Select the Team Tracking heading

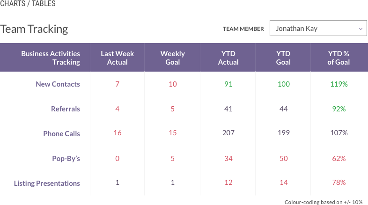coord(34,29)
